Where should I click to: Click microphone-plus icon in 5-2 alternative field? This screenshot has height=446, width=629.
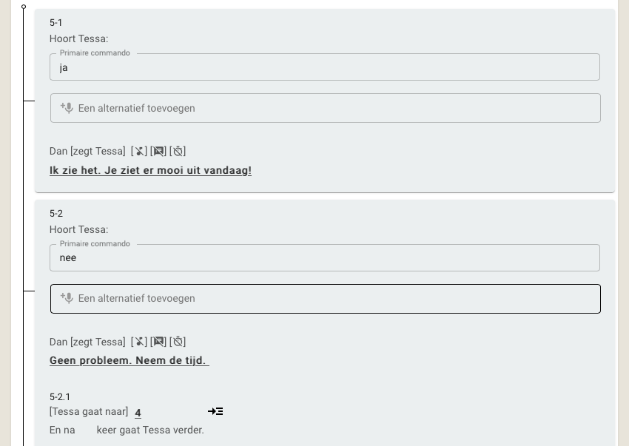pos(67,298)
